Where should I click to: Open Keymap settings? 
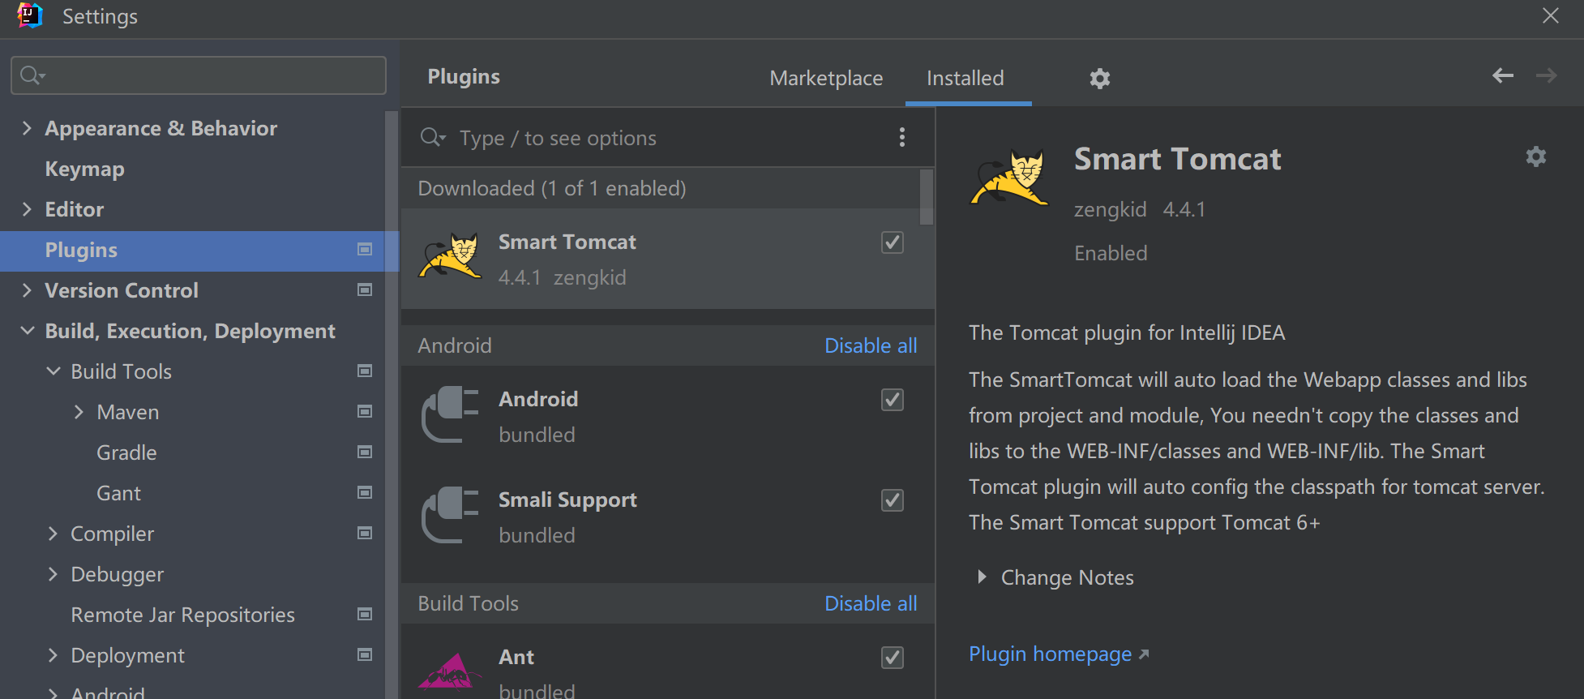(85, 169)
